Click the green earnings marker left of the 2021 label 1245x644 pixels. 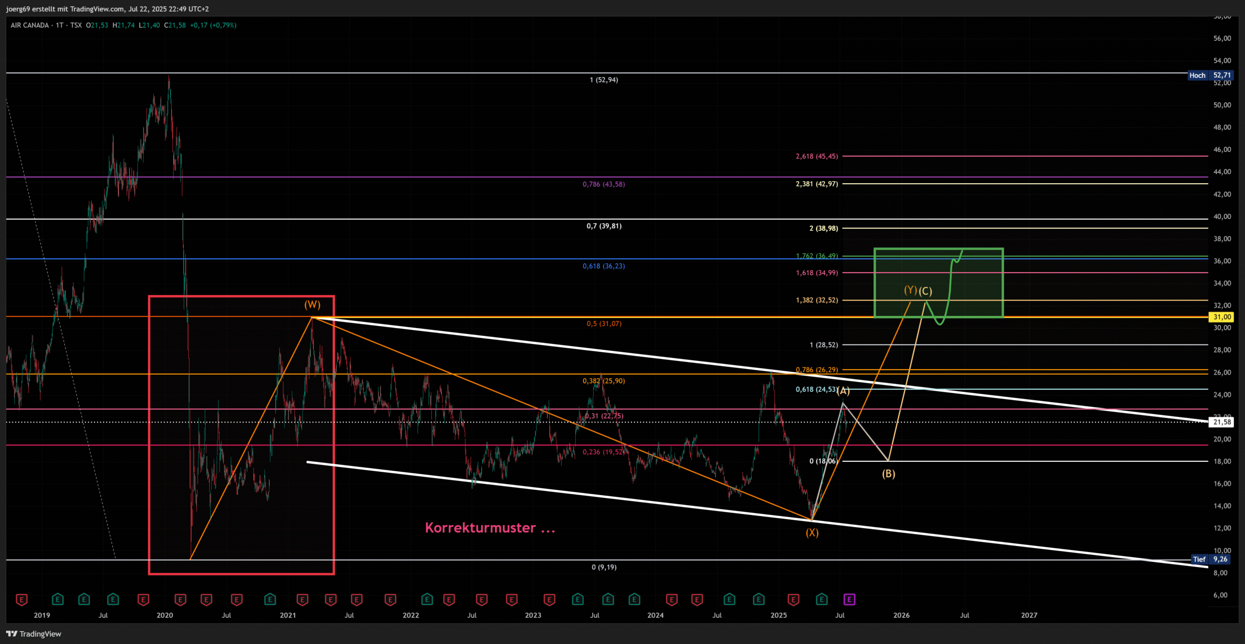coord(270,600)
